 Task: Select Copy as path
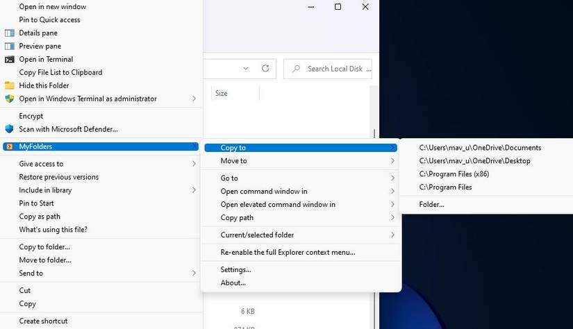click(x=40, y=216)
